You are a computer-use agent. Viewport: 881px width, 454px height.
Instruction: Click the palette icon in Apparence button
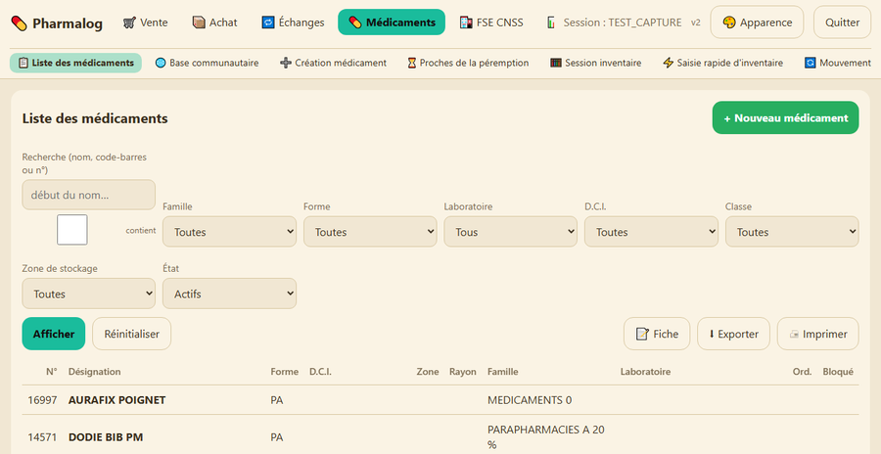pos(729,23)
